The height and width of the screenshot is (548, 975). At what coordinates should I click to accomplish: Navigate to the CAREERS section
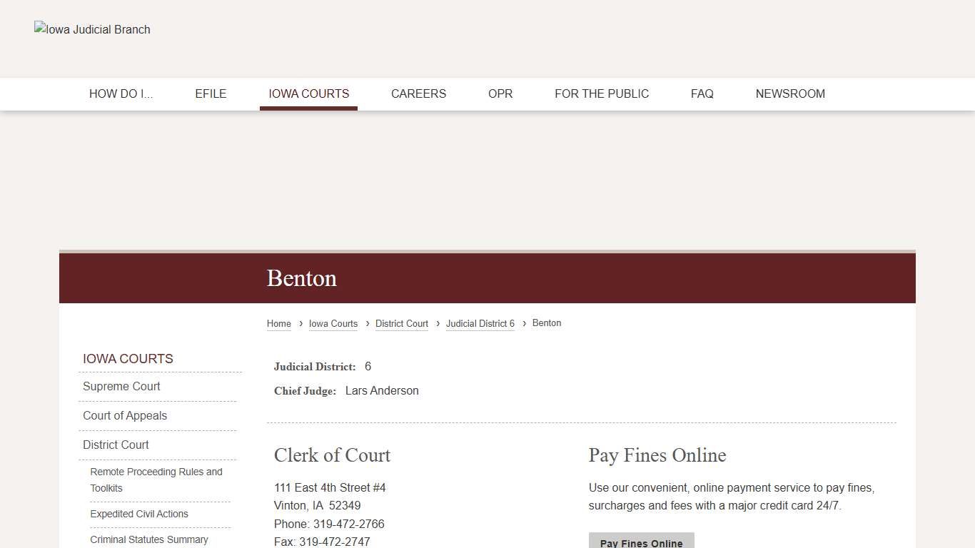(x=418, y=93)
